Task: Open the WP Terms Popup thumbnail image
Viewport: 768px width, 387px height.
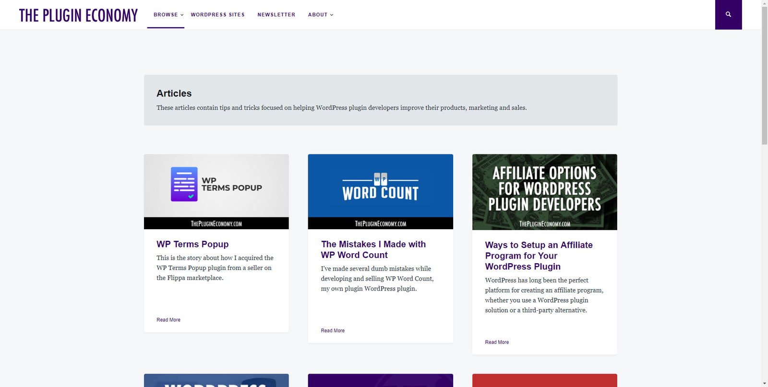Action: (216, 192)
